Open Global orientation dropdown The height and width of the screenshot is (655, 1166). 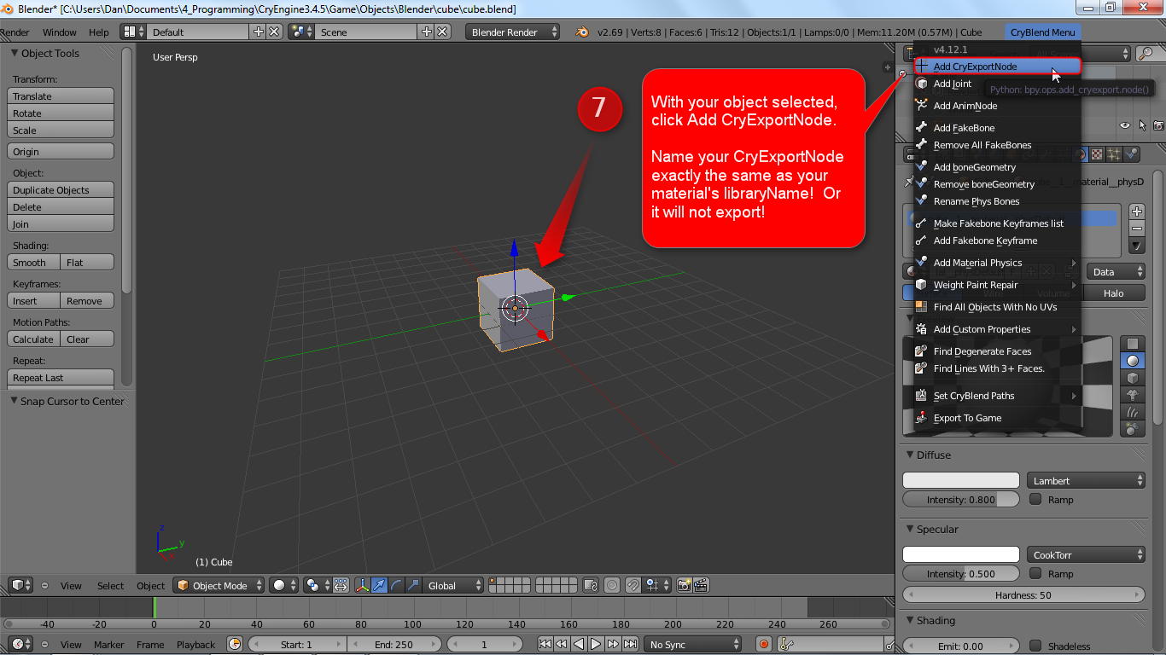(x=453, y=586)
